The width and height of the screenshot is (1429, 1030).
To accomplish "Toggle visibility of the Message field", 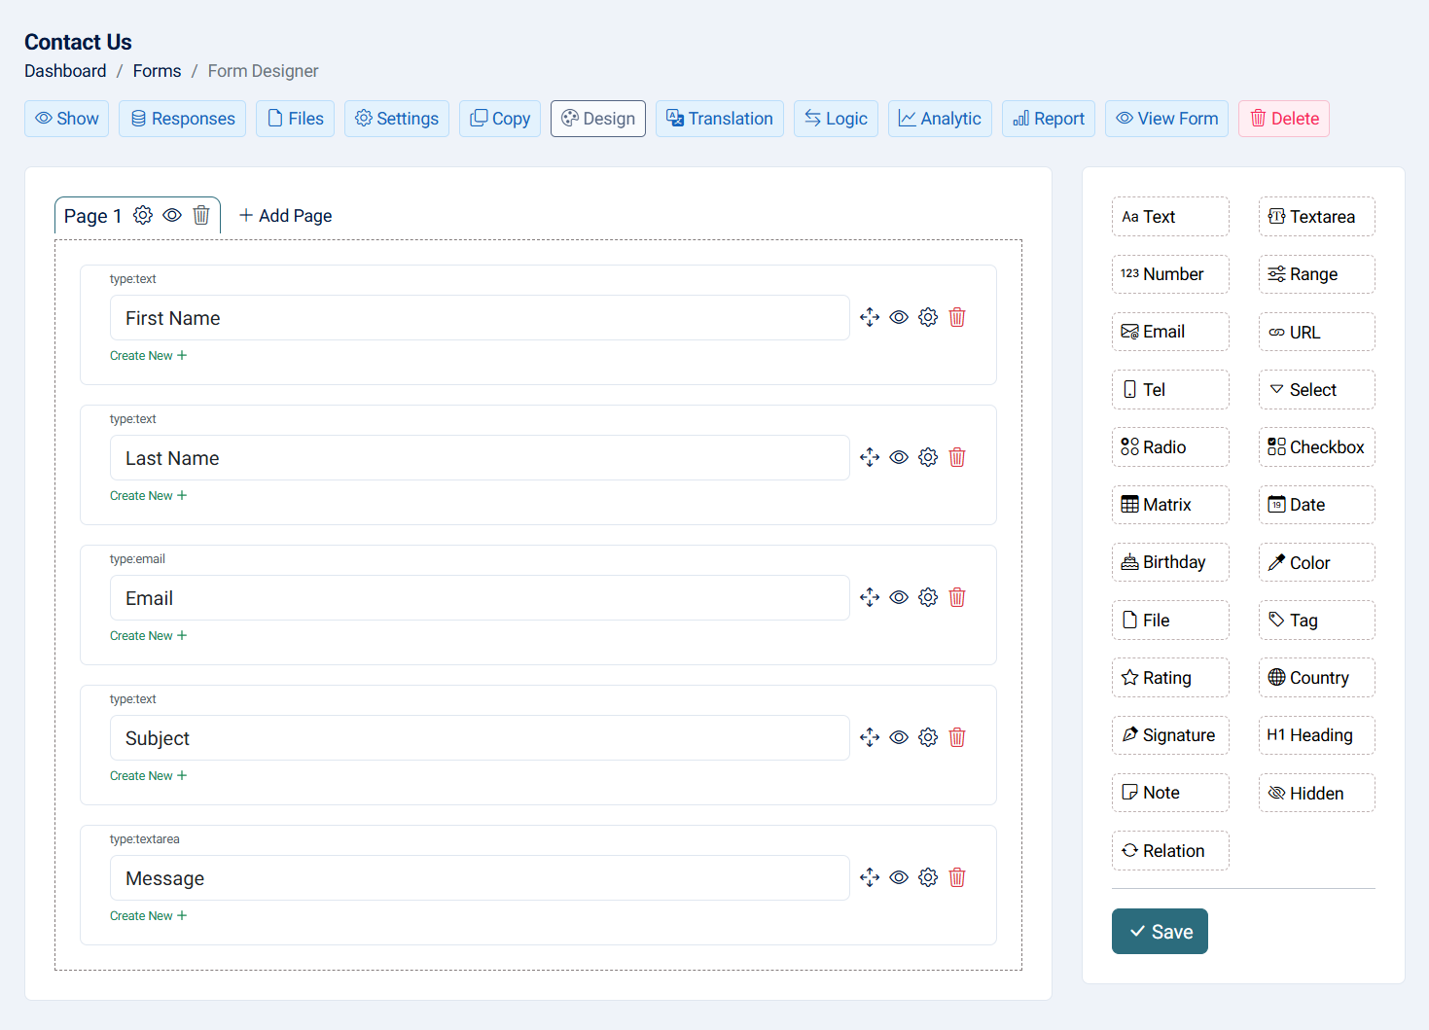I will click(x=899, y=877).
